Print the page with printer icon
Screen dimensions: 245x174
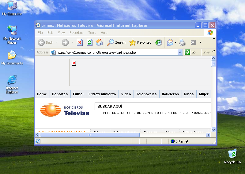click(182, 42)
